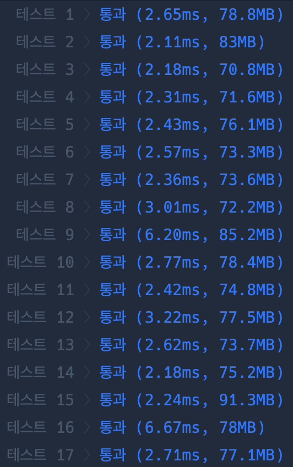
Task: Click the chevron arrow next to 테스트 1
Action: click(x=87, y=14)
